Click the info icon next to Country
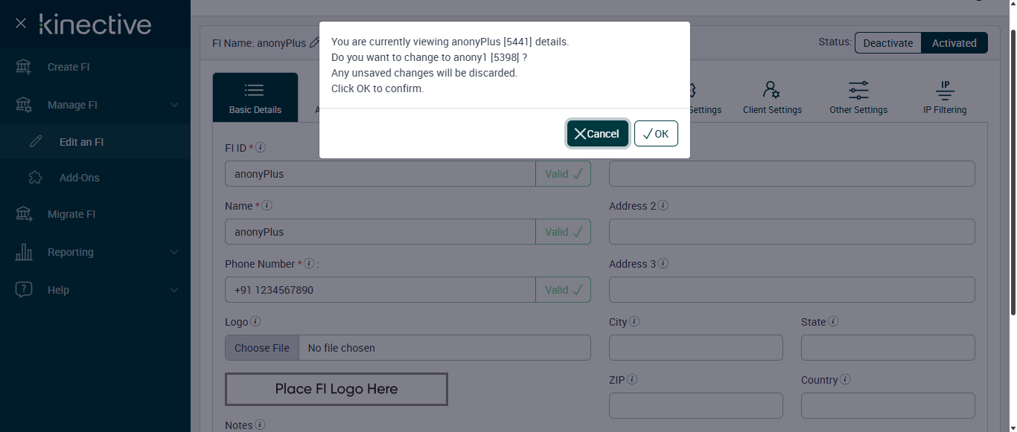 [845, 380]
